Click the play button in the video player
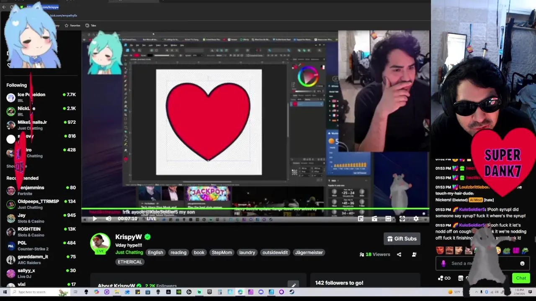The width and height of the screenshot is (536, 301). click(x=95, y=219)
